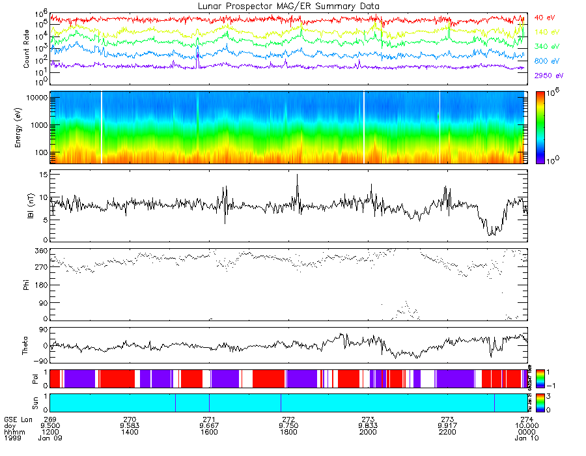
Task: Select the yellow '140 eV' legend label
Action: tap(547, 32)
